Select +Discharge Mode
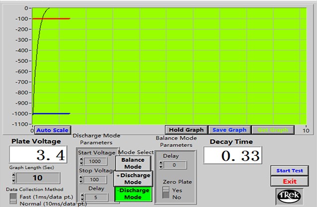This screenshot has height=207, width=317. coord(132,178)
